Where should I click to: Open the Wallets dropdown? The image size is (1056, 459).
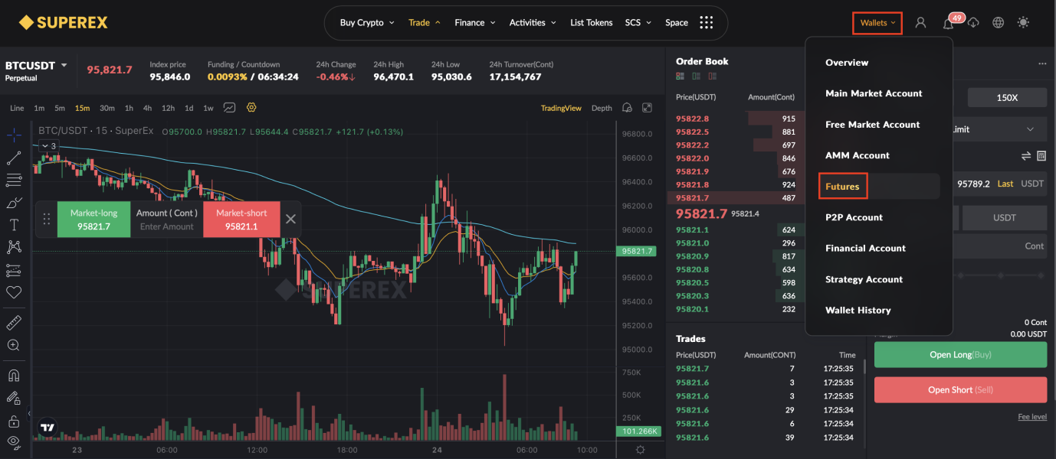tap(877, 23)
